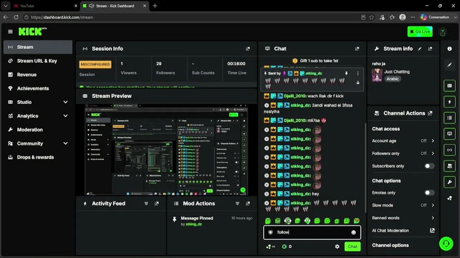Toggle Emotes only chat switch

coord(429,193)
